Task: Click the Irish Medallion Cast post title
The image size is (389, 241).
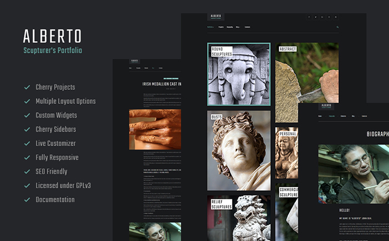Action: click(x=162, y=84)
